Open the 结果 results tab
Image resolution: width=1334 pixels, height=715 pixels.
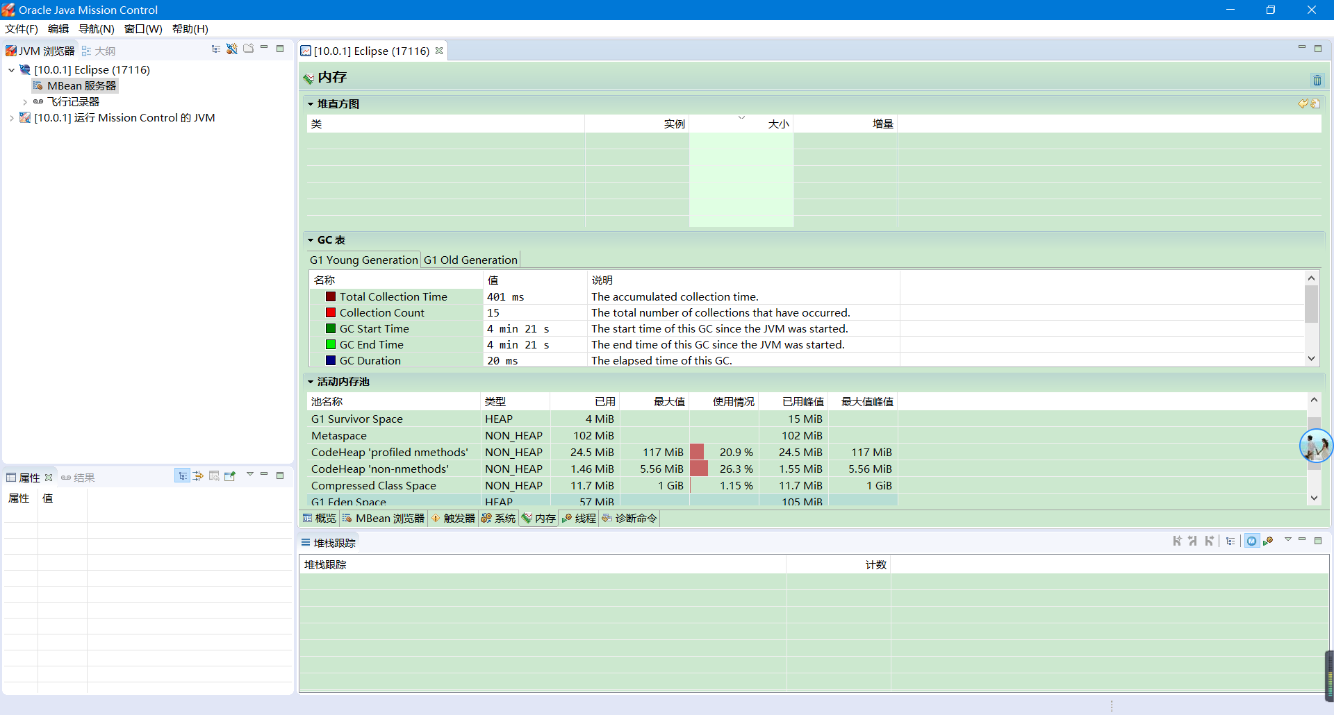coord(78,478)
